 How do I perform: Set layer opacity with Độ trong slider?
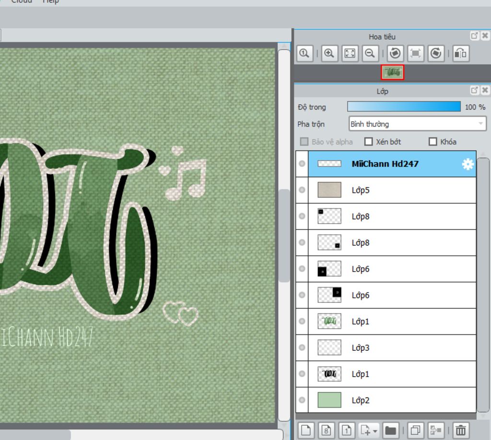pos(404,107)
